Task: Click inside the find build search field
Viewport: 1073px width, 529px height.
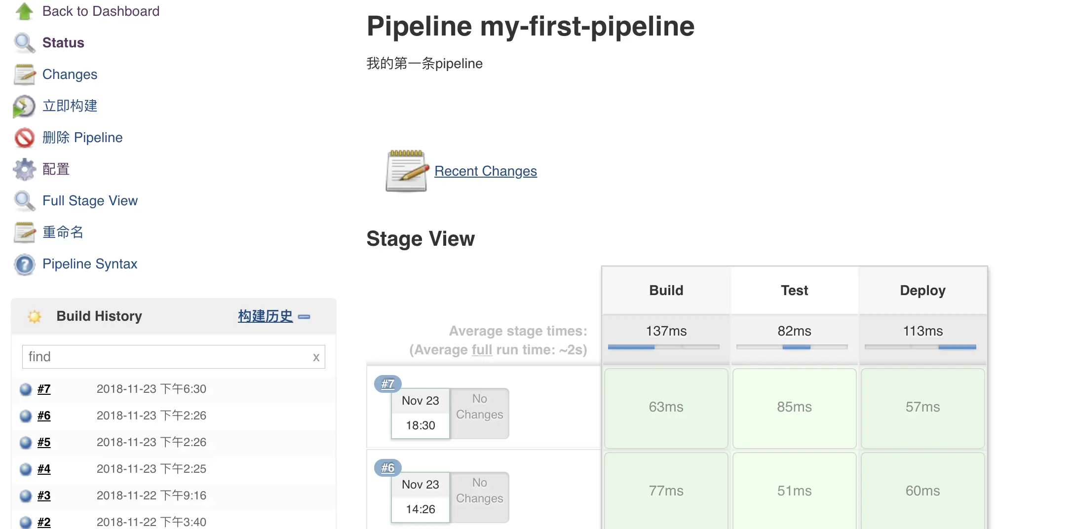Action: tap(165, 357)
